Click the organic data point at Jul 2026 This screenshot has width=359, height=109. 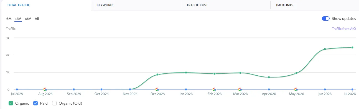tap(352, 47)
